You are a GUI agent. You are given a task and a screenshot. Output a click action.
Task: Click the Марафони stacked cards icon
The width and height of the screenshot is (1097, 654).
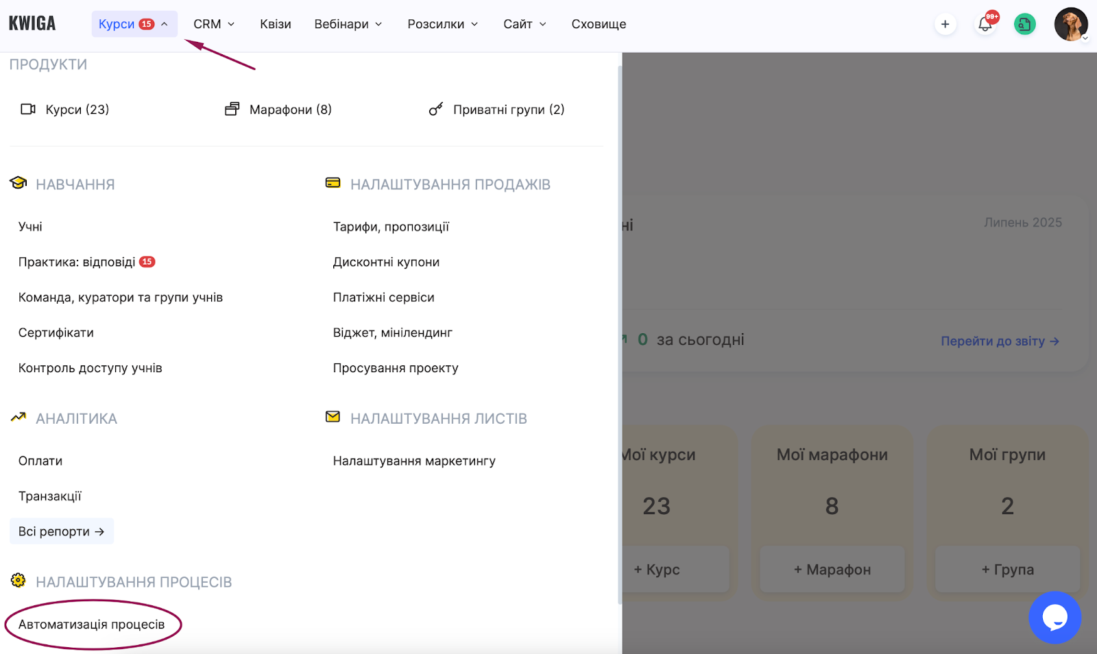pyautogui.click(x=232, y=110)
